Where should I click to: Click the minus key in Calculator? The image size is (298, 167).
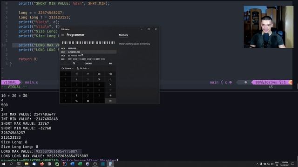click(110, 90)
